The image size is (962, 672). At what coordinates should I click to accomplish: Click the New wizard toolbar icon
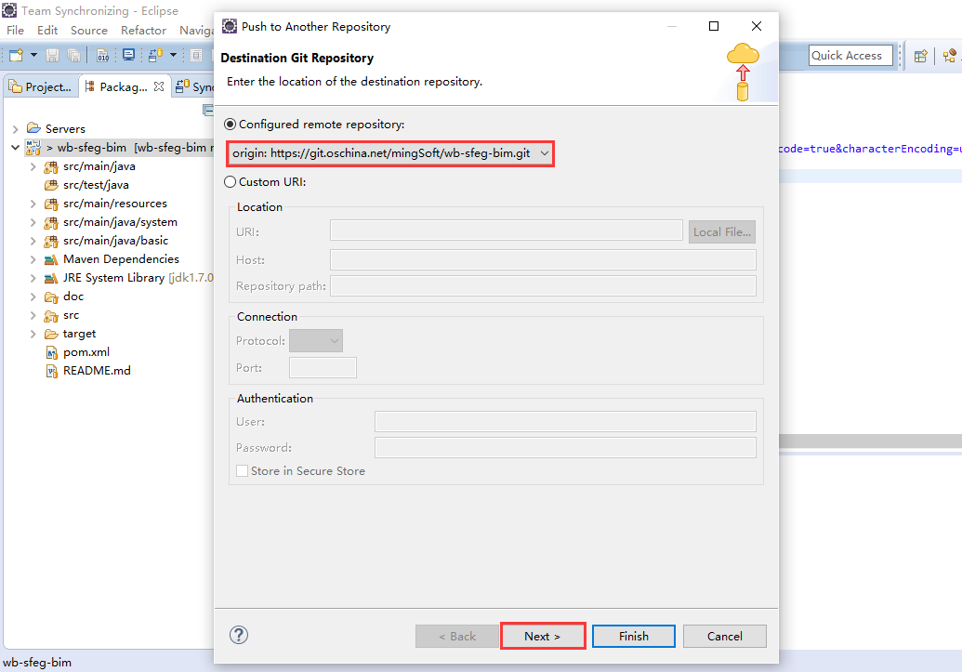tap(17, 56)
